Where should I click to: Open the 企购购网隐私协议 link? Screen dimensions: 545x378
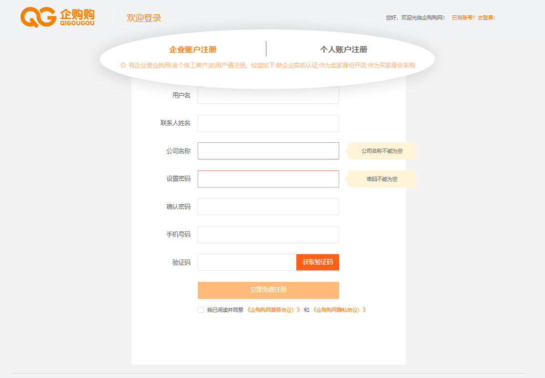[x=339, y=310]
